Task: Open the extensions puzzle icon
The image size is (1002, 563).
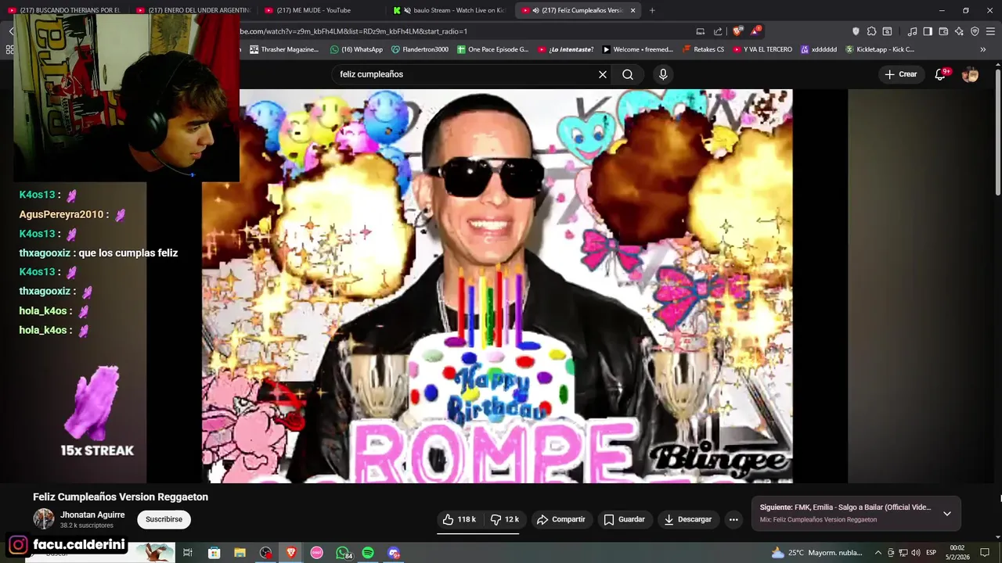Action: tap(871, 31)
